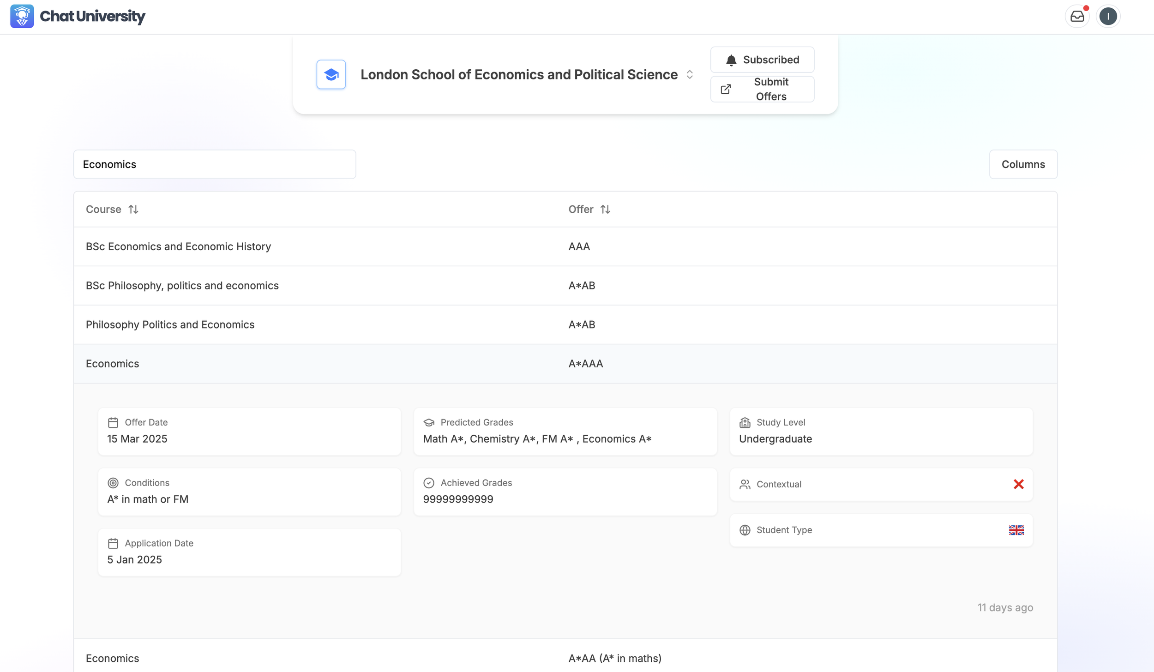Click the Student Type label card
Viewport: 1154px width, 672px height.
(881, 530)
